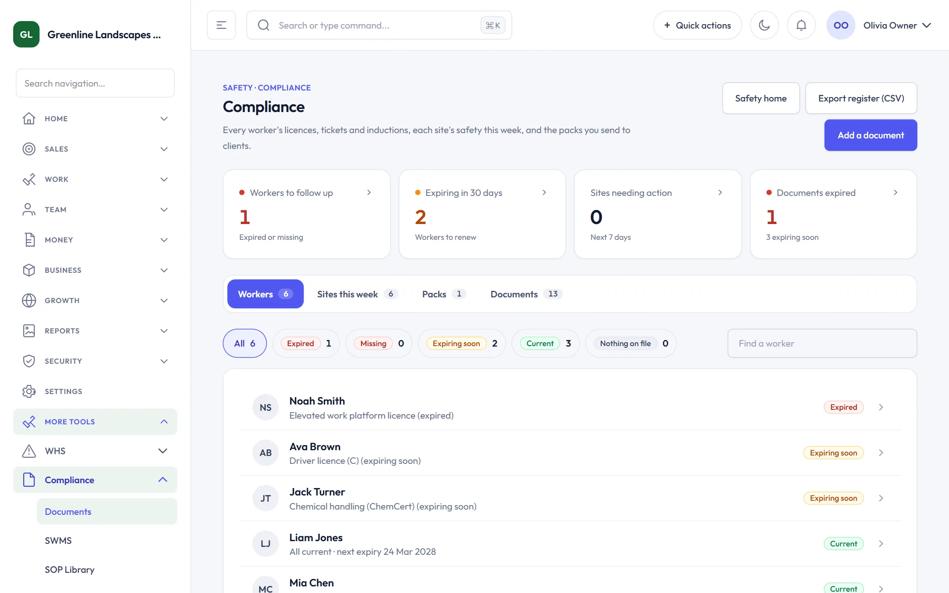The height and width of the screenshot is (593, 949).
Task: Click the Team person icon
Action: [x=29, y=210]
